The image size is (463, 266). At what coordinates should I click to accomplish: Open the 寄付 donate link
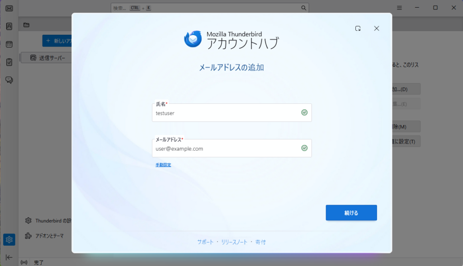click(260, 242)
